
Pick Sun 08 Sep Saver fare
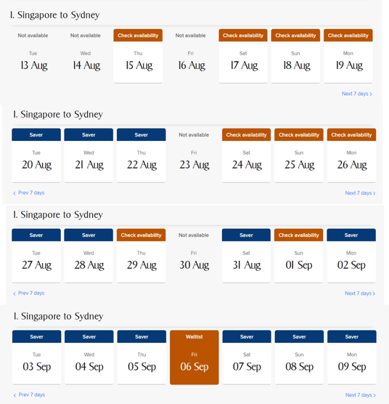[299, 358]
